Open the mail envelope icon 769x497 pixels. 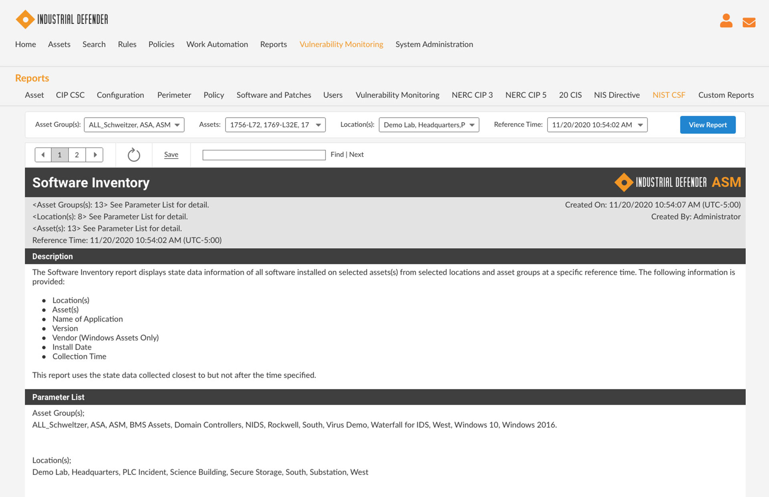point(749,22)
